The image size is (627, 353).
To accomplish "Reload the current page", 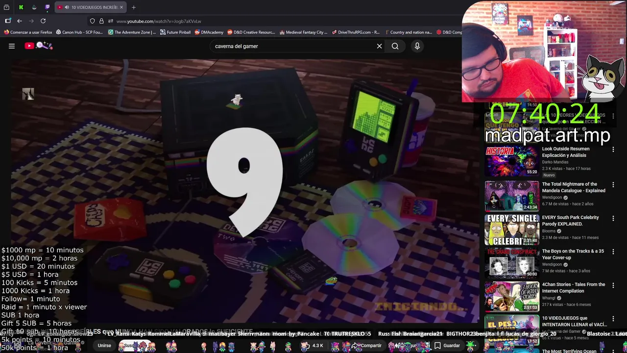I will pyautogui.click(x=43, y=21).
